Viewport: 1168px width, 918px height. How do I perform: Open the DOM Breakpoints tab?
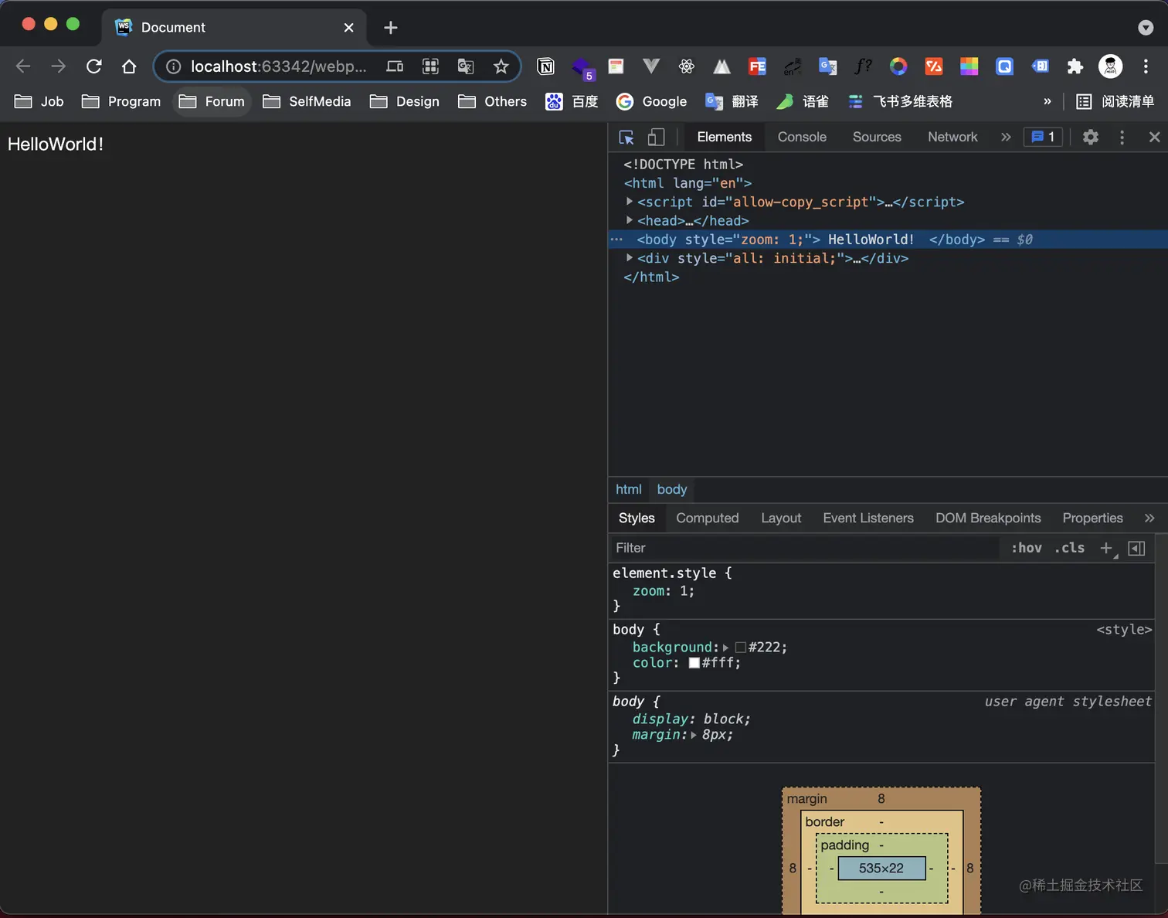[988, 518]
